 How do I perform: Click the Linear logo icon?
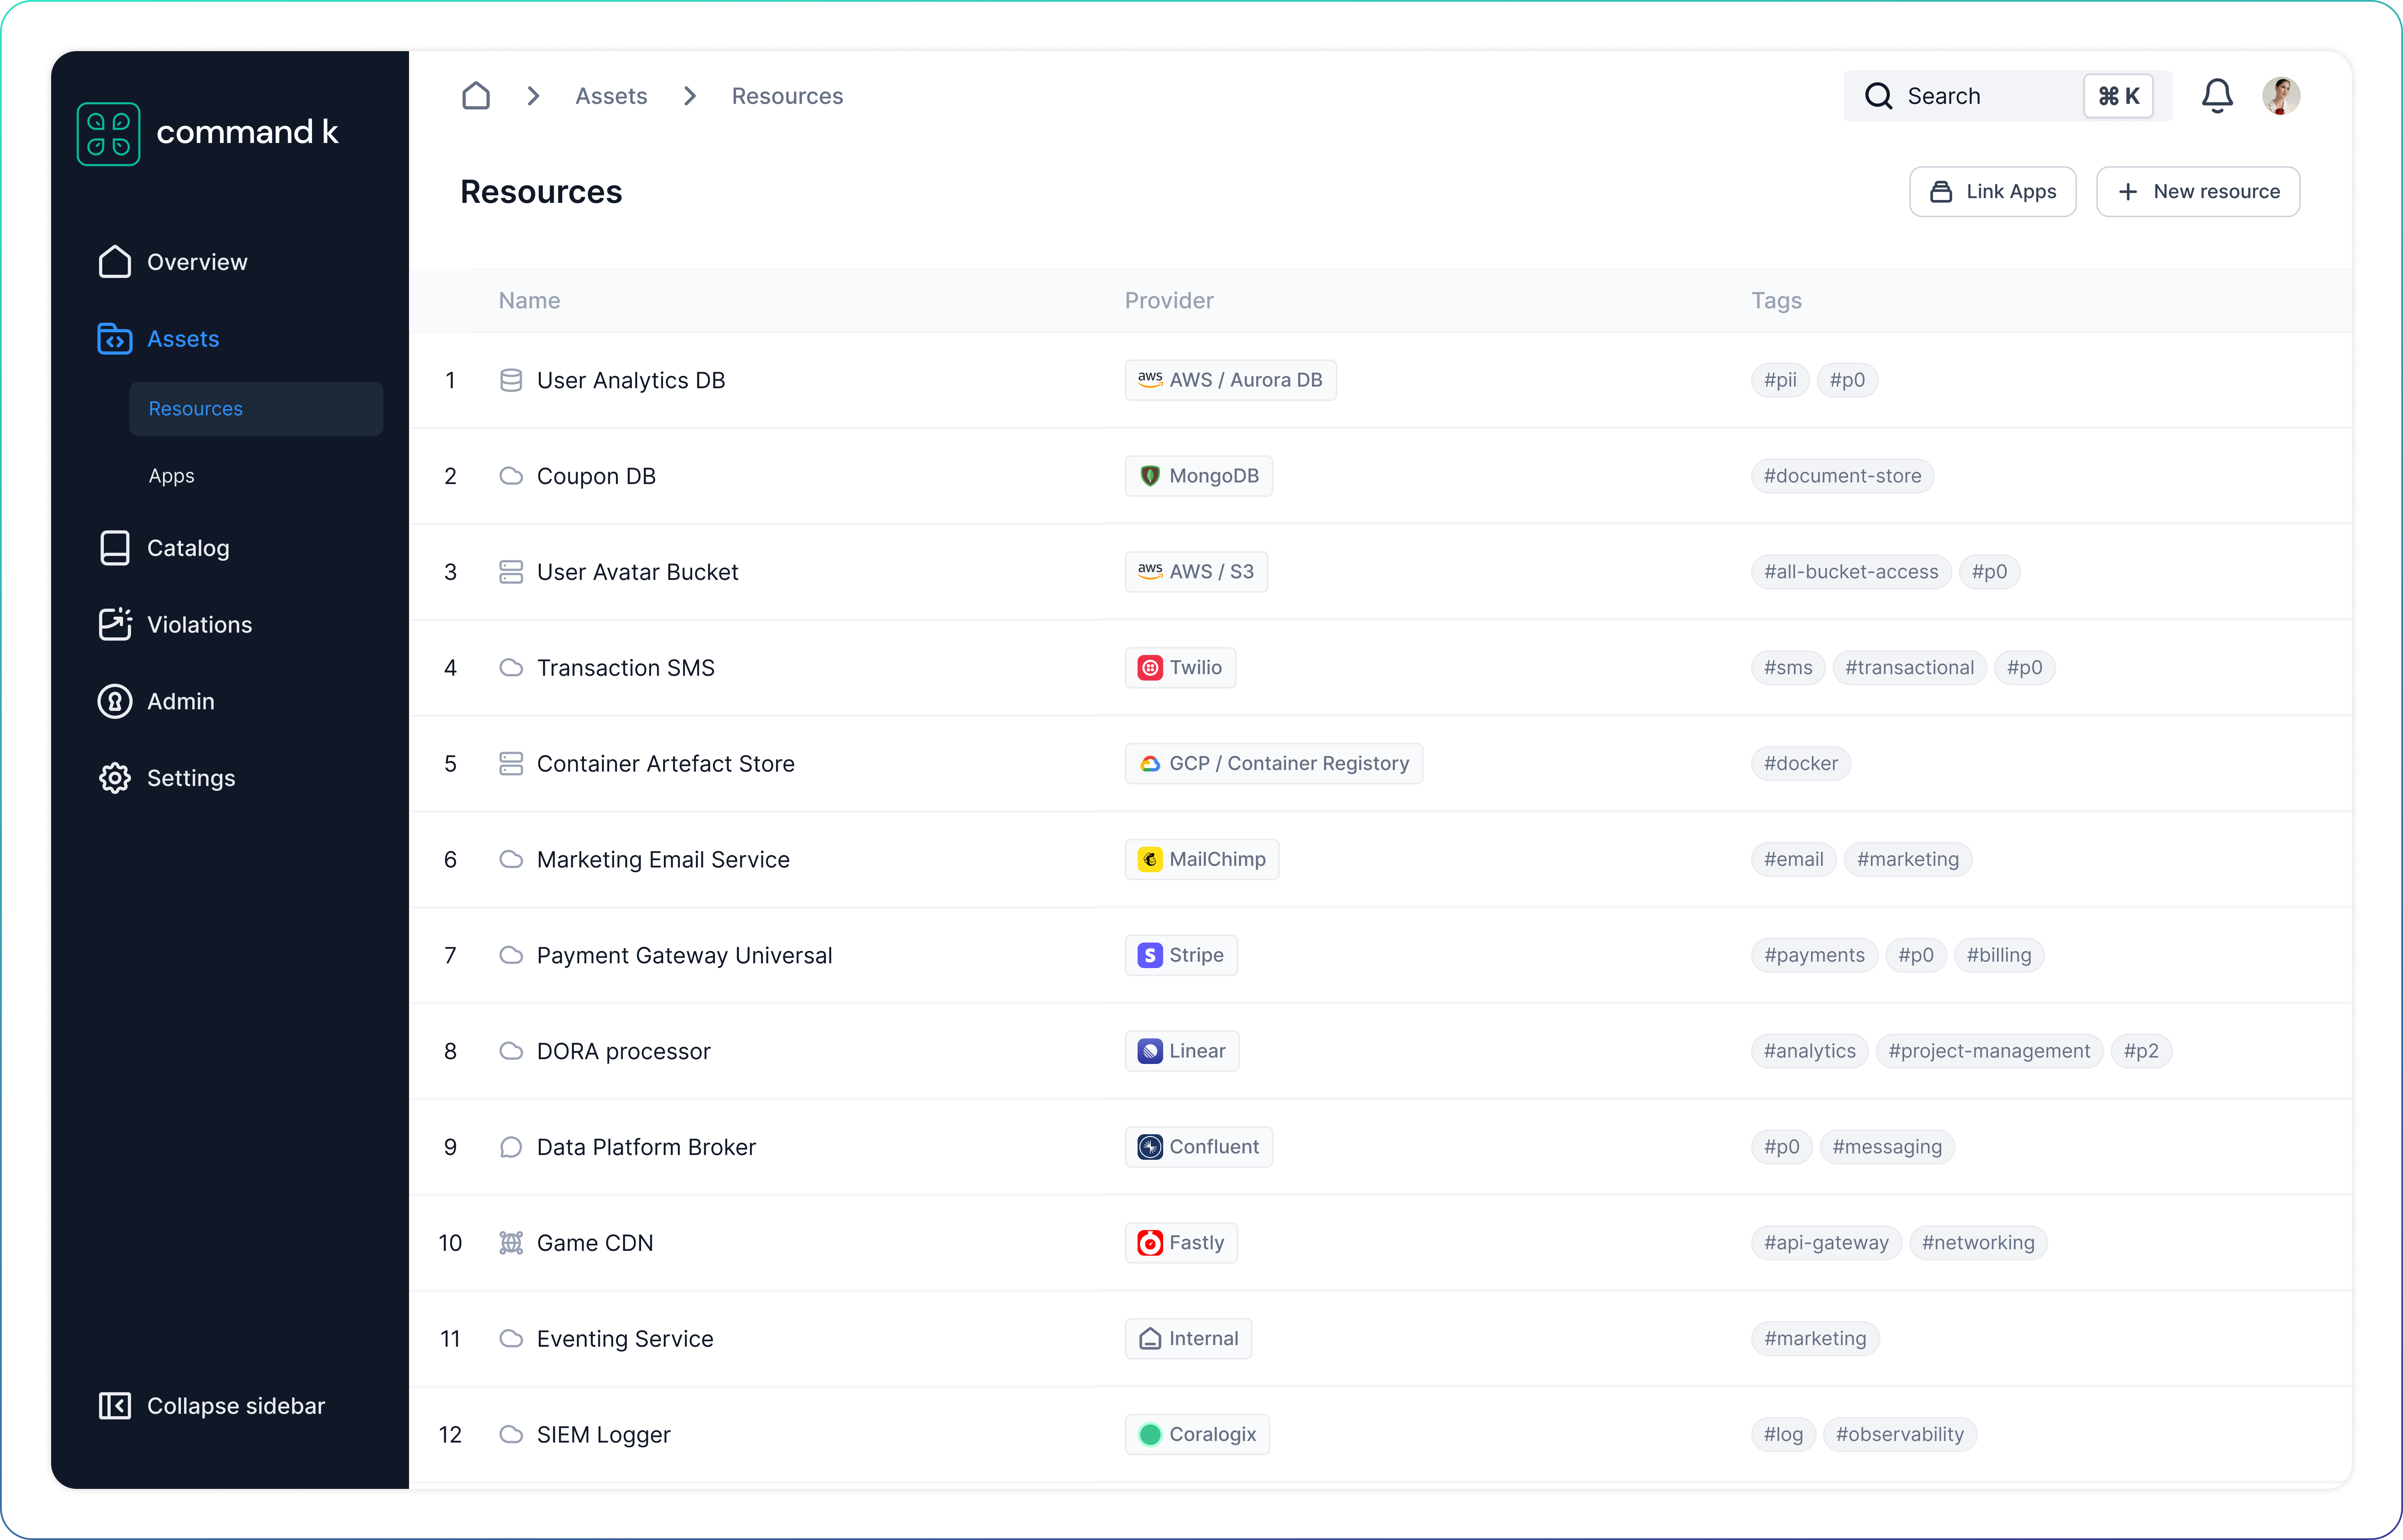pos(1150,1051)
